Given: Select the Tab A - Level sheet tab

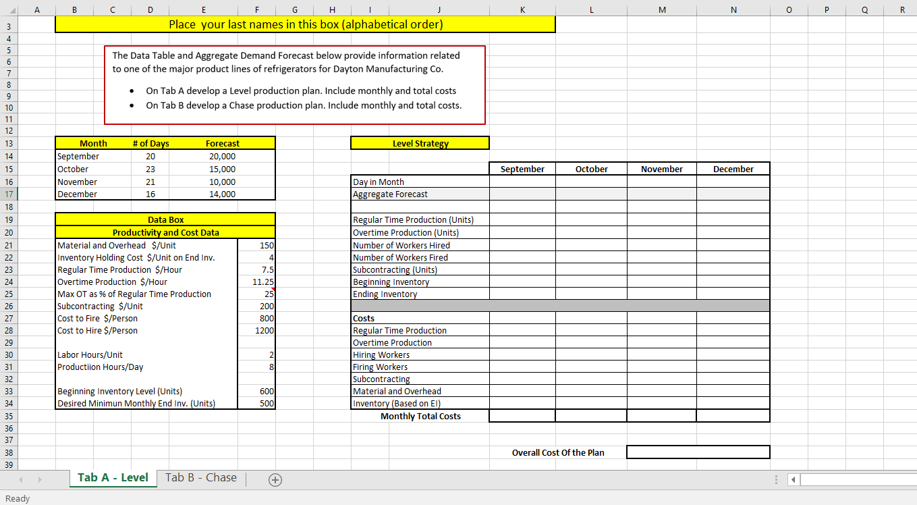Looking at the screenshot, I should coord(113,477).
